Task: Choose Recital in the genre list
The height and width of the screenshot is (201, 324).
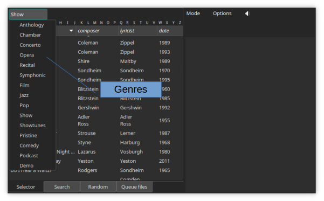Action: coord(27,65)
